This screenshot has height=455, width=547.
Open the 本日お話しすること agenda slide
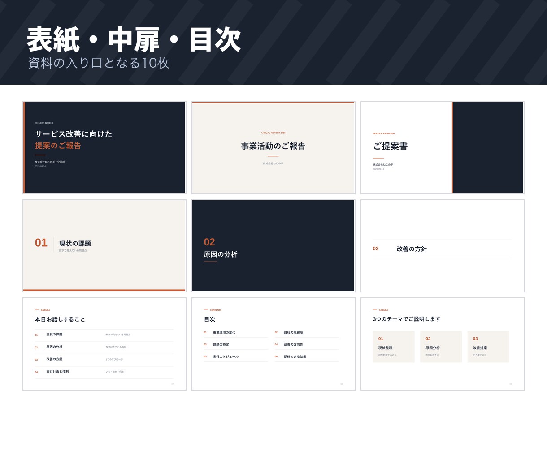[x=104, y=344]
